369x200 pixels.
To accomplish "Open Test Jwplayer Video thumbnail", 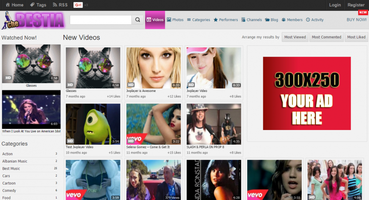I will click(93, 124).
